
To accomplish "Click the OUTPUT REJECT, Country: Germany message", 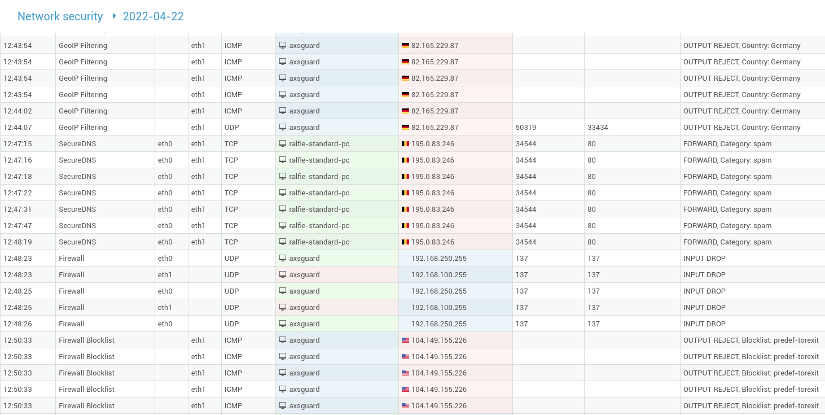I will point(741,45).
